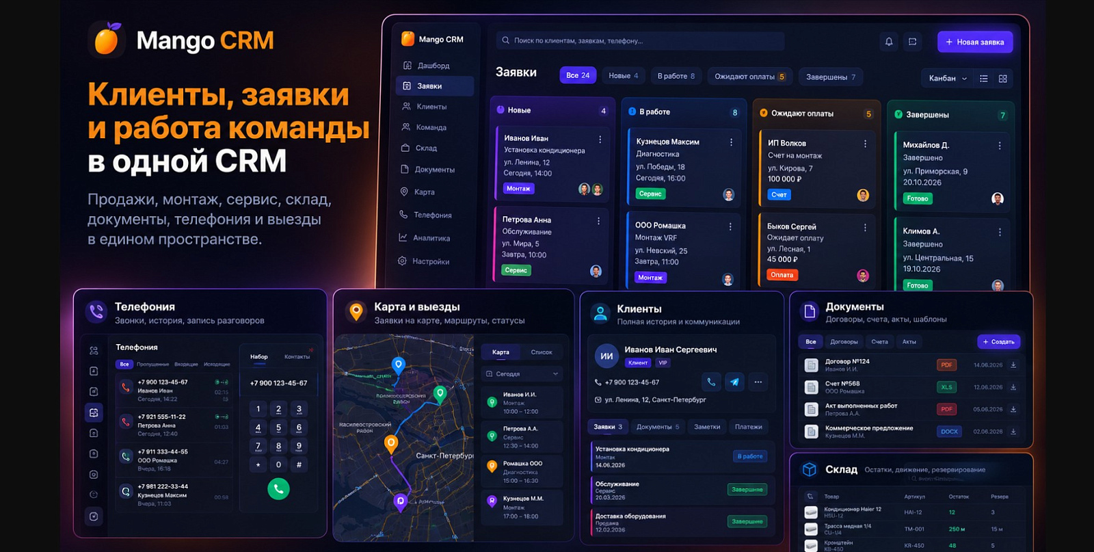Screen dimensions: 1094x552
Task: Open the Сегодня date dropdown in map panel
Action: (x=522, y=374)
